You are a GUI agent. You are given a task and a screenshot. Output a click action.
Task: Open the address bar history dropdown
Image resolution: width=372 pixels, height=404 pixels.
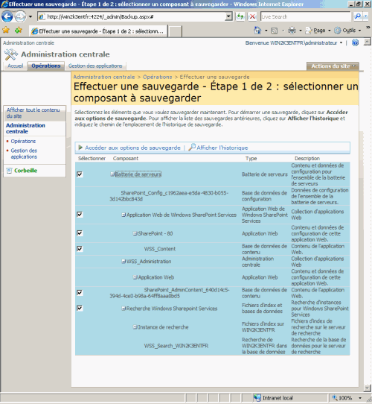(x=228, y=16)
